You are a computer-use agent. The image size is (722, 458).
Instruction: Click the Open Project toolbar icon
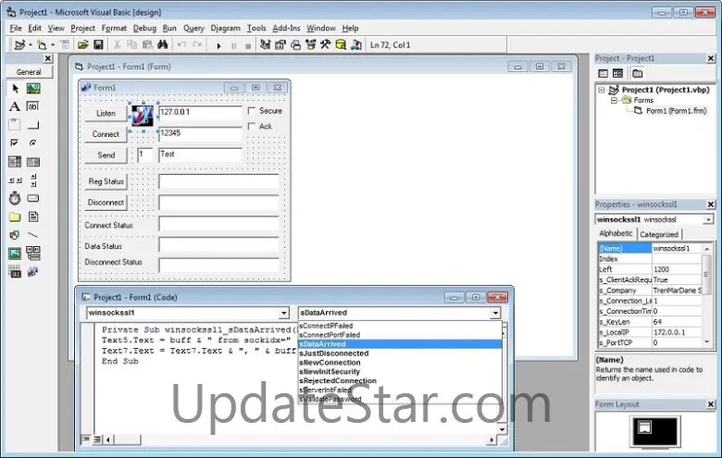tap(83, 44)
